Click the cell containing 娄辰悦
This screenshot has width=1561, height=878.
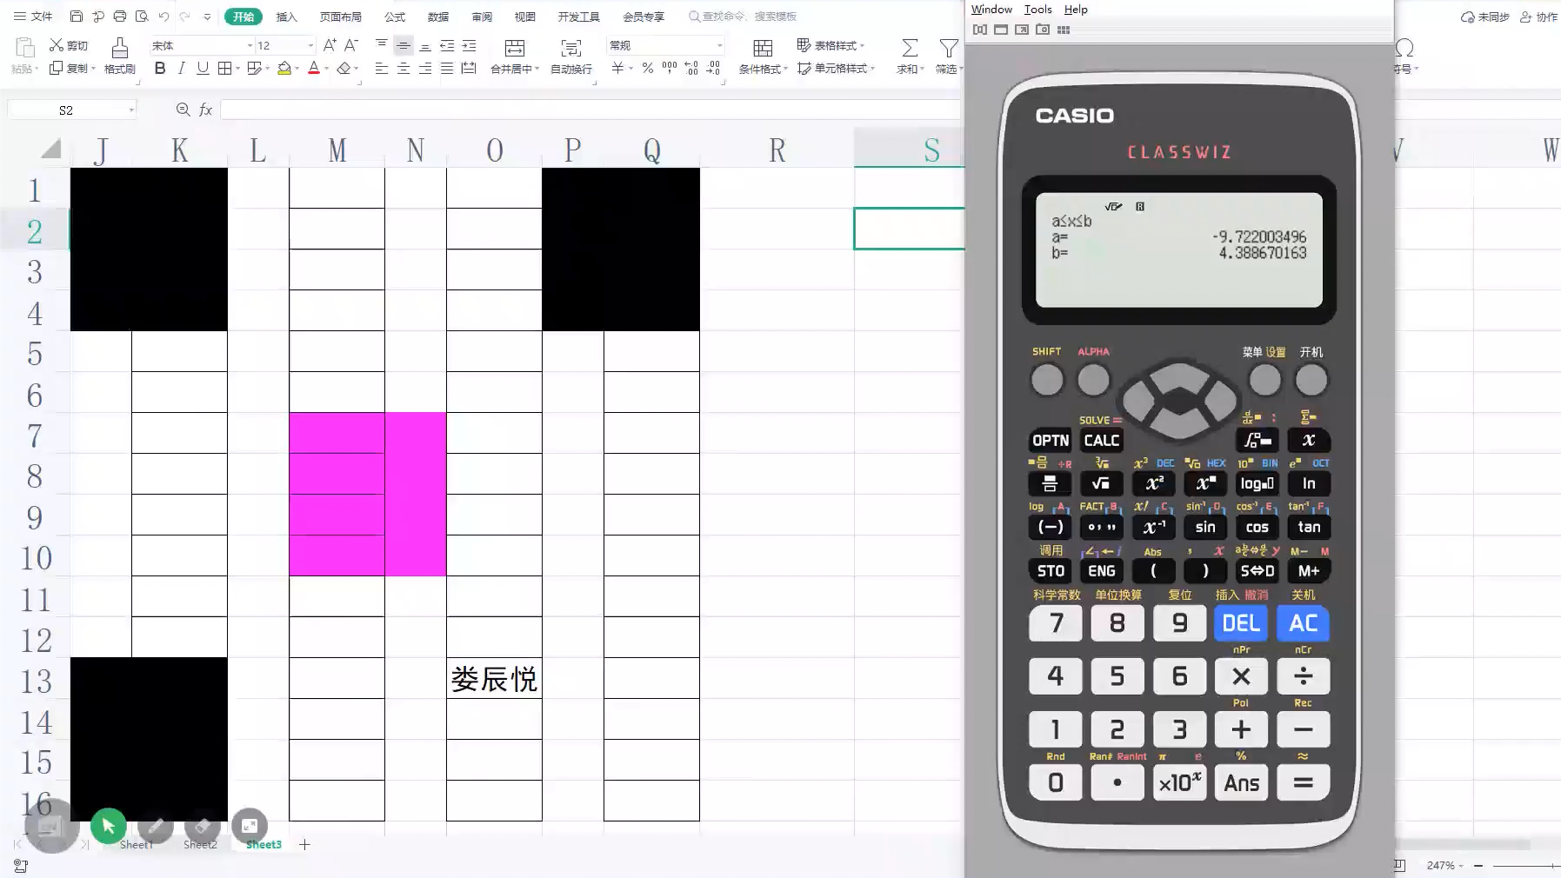point(494,678)
